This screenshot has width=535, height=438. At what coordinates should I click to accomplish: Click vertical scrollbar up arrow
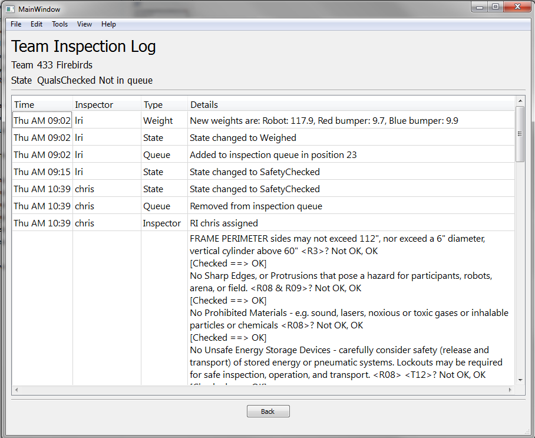(x=520, y=101)
